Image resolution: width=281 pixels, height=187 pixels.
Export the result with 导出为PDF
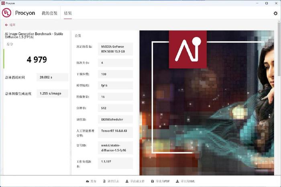click(x=161, y=181)
